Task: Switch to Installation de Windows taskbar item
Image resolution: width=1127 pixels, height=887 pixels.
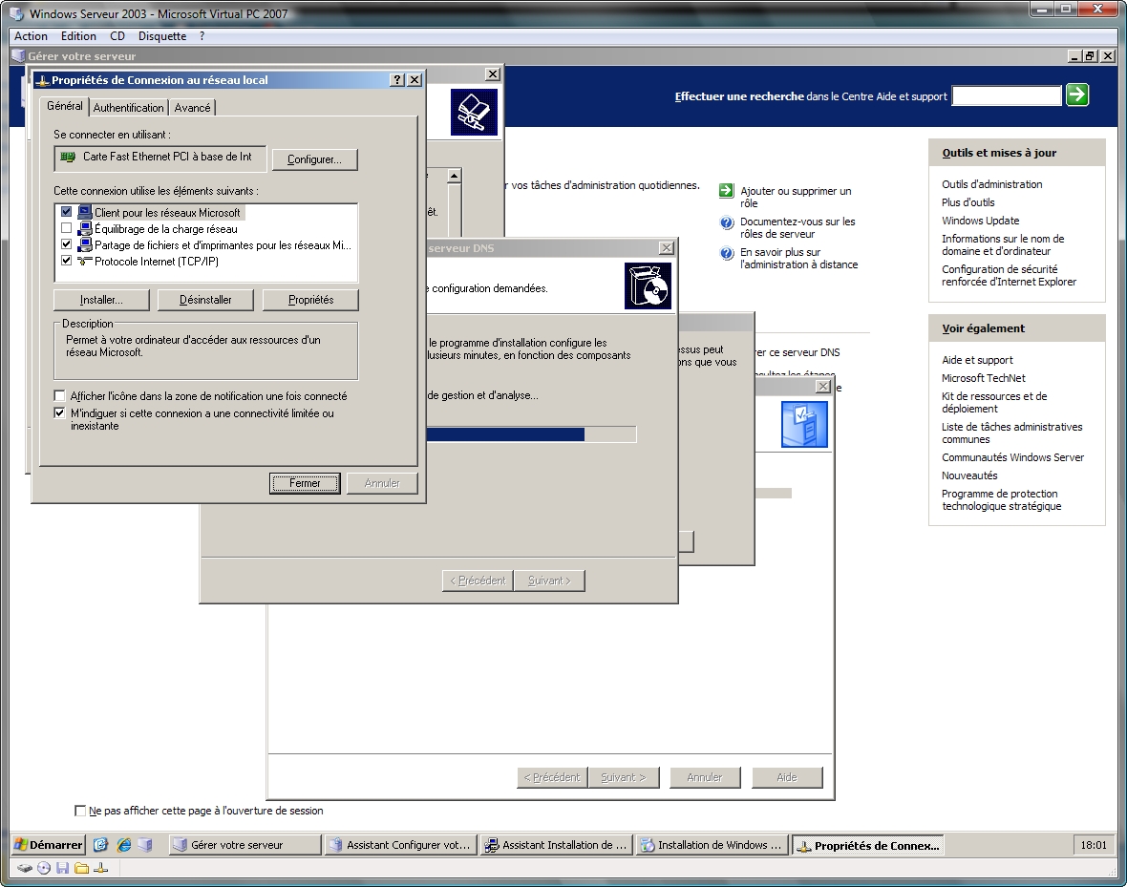Action: point(712,845)
